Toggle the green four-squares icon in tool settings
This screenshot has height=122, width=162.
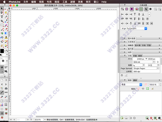point(141,9)
